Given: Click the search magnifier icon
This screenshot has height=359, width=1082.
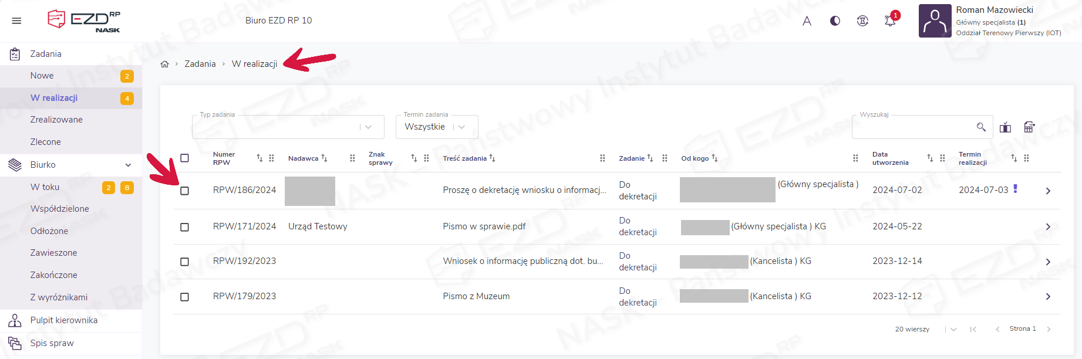Looking at the screenshot, I should 980,127.
